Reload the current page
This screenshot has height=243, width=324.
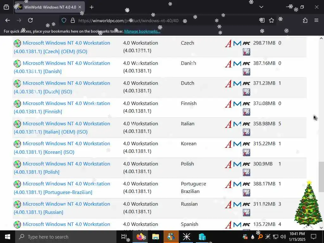click(30, 20)
